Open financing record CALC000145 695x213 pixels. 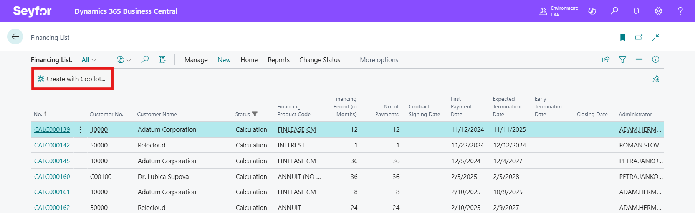[x=52, y=161]
